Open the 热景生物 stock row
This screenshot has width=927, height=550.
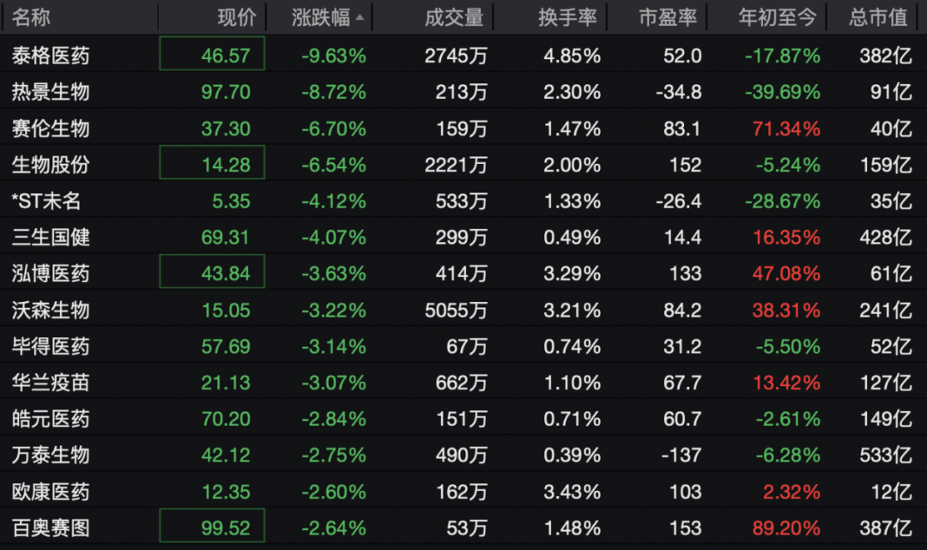click(463, 92)
